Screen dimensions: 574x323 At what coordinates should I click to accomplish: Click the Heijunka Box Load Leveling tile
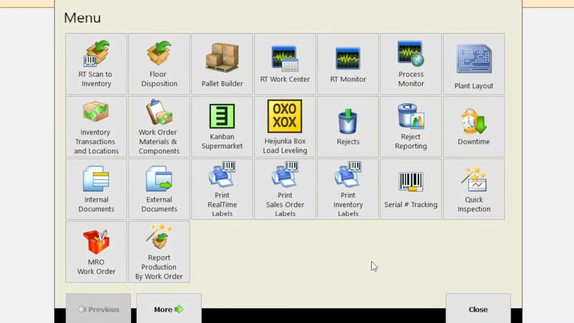click(x=285, y=127)
